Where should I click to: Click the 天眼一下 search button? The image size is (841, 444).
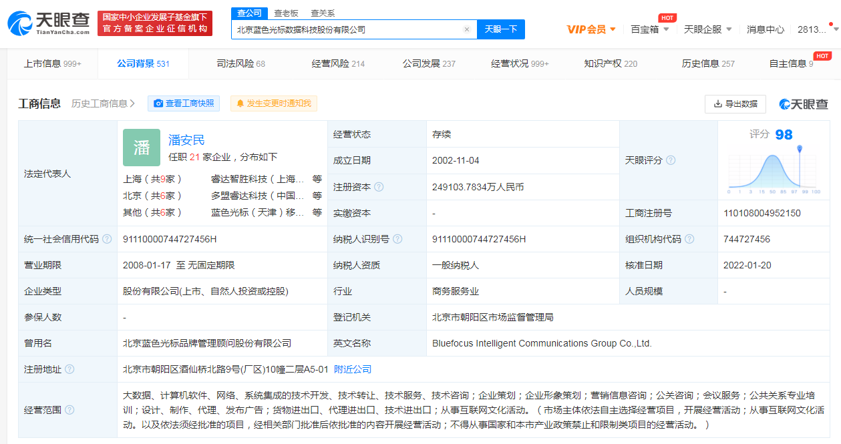pyautogui.click(x=501, y=29)
